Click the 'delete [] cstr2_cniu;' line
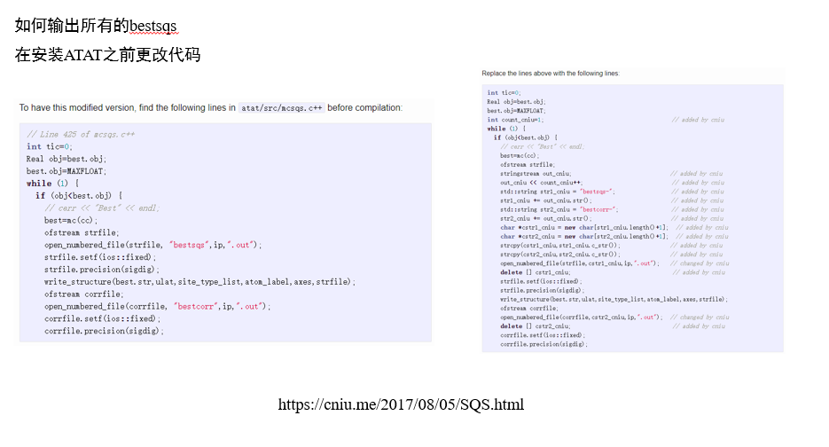The image size is (829, 447). pyautogui.click(x=535, y=325)
